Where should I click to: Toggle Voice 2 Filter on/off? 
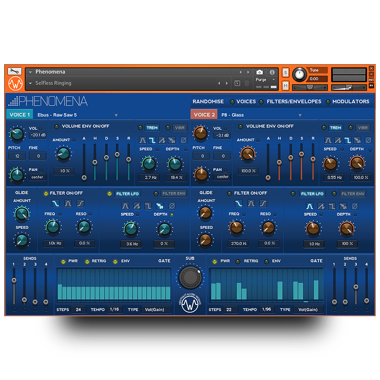coord(229,193)
